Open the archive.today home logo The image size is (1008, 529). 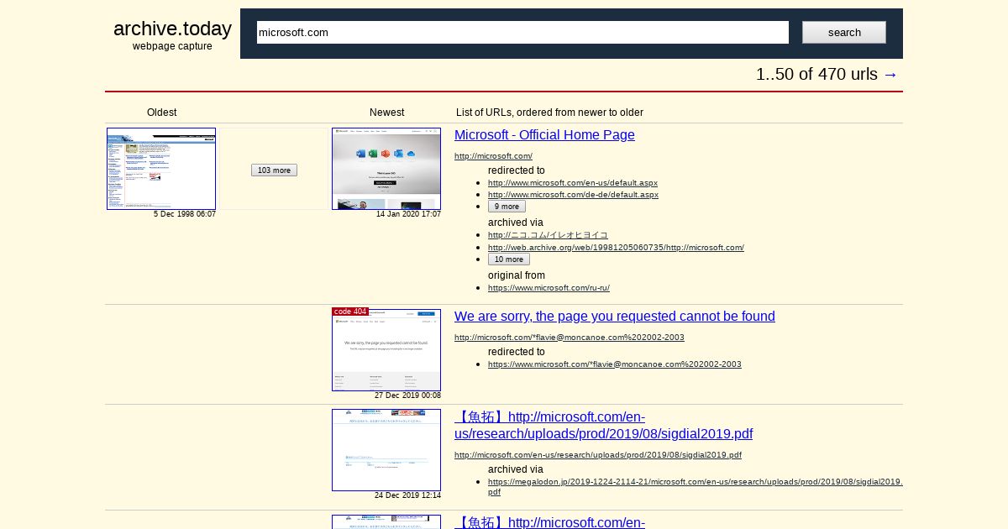[x=172, y=29]
